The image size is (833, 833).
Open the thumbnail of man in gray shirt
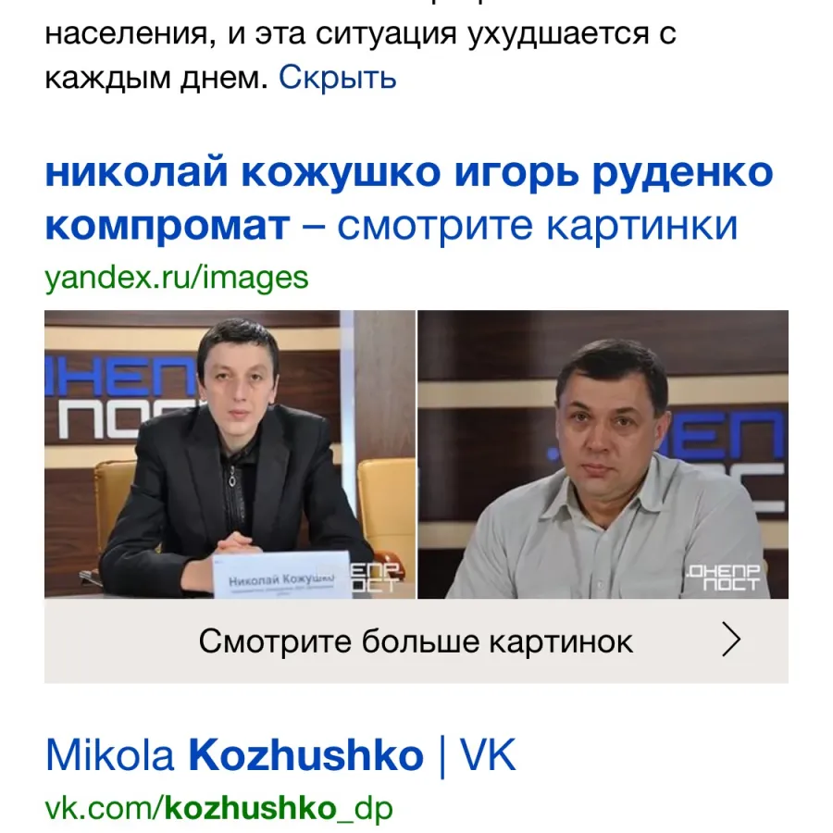(x=603, y=454)
